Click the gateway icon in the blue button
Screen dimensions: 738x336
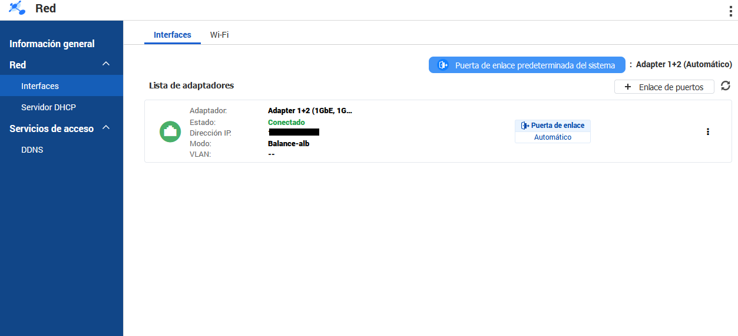click(444, 65)
